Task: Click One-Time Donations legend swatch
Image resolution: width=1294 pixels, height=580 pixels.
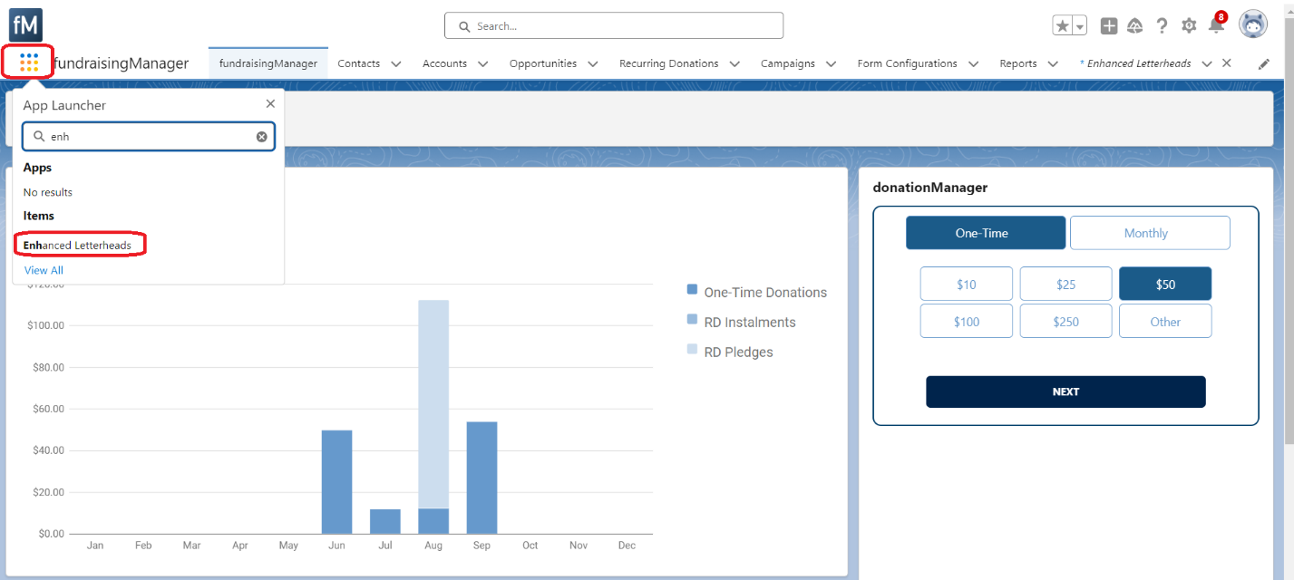Action: 692,290
